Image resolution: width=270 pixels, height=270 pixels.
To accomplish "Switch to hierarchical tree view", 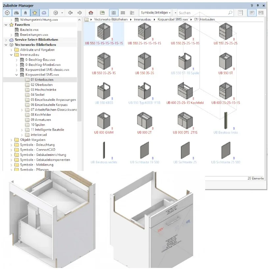I will click(132, 13).
